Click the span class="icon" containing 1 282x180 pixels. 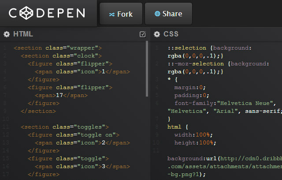[82, 72]
